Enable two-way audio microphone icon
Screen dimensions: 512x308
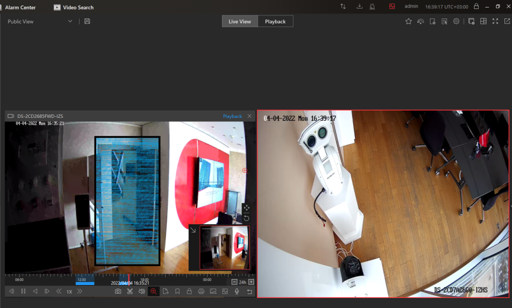pyautogui.click(x=236, y=291)
